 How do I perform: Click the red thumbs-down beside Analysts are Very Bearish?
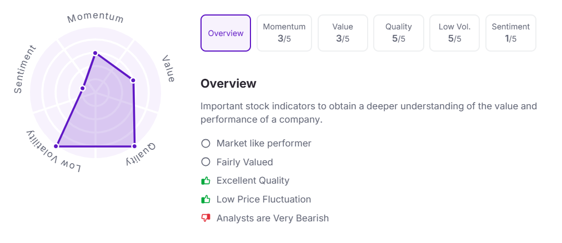pos(205,218)
